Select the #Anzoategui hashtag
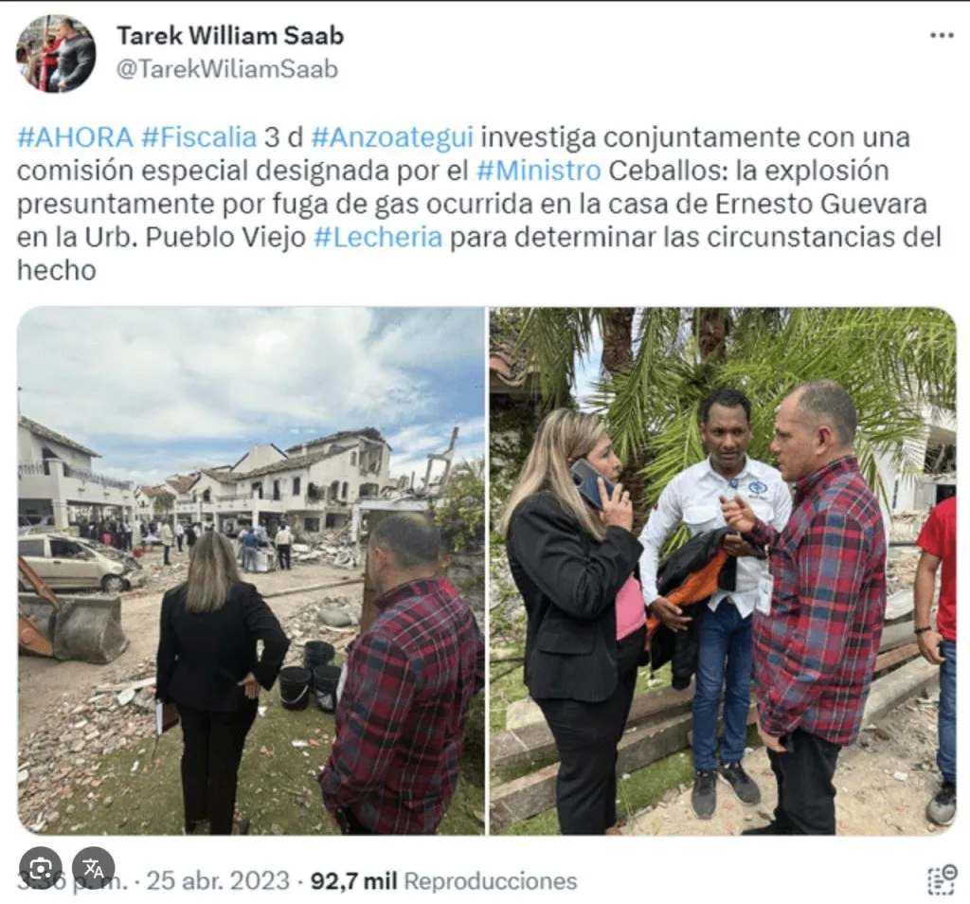Image resolution: width=970 pixels, height=904 pixels. 392,136
